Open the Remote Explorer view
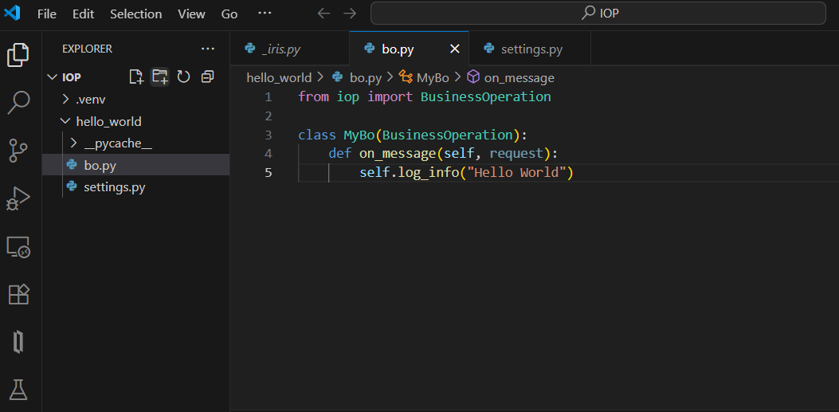839x412 pixels. (x=18, y=246)
